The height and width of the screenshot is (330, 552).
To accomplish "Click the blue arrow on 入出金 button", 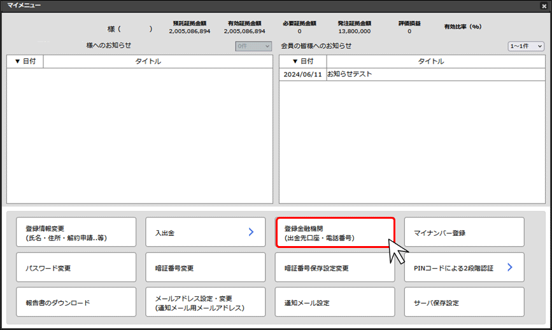I will pyautogui.click(x=251, y=233).
